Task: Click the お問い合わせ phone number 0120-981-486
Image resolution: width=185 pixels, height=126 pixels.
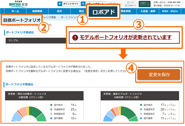Action: [x=174, y=2]
